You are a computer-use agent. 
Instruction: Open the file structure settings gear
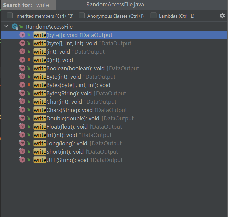222,16
